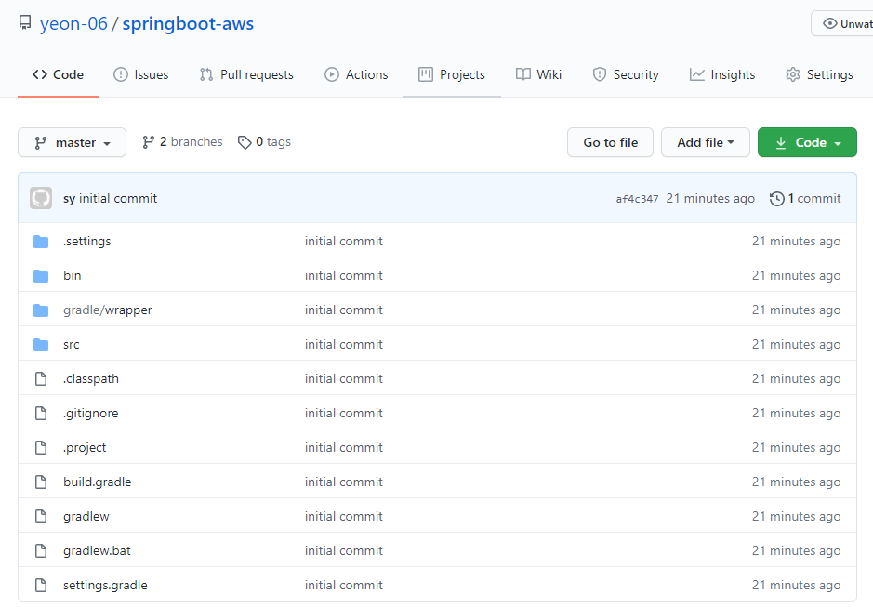Image resolution: width=873 pixels, height=607 pixels.
Task: Open the .project file
Action: (84, 448)
